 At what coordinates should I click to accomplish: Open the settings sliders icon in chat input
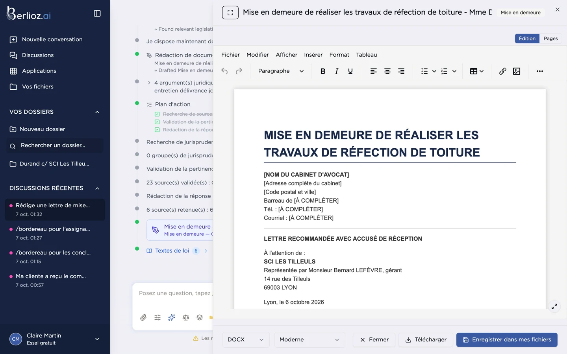click(157, 317)
